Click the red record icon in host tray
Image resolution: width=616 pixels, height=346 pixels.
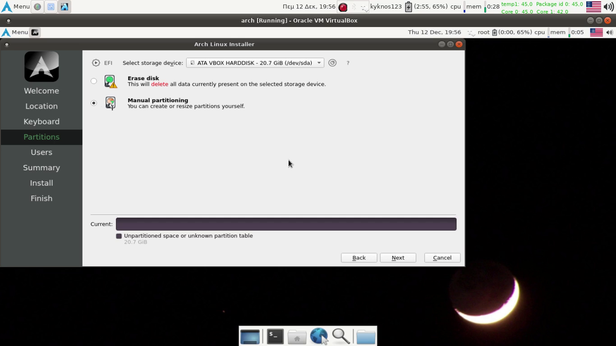click(343, 7)
